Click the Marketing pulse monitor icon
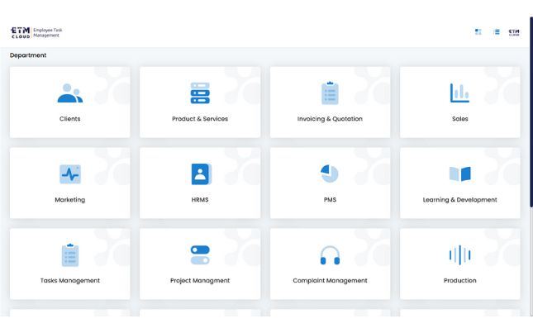The height and width of the screenshot is (333, 533). pyautogui.click(x=70, y=174)
